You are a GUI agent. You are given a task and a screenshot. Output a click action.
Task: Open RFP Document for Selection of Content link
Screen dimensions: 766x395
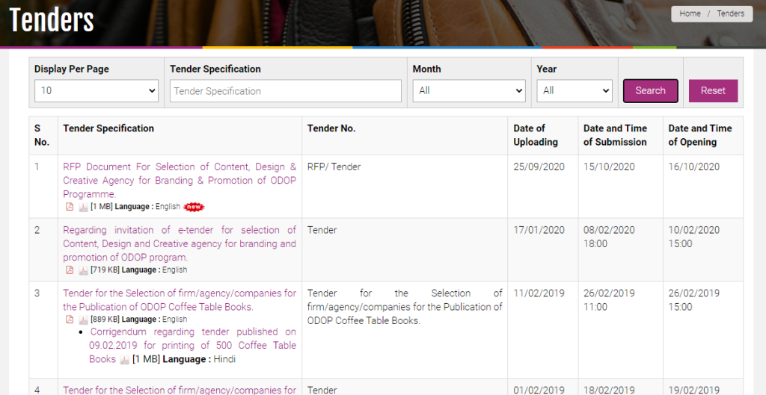[180, 181]
